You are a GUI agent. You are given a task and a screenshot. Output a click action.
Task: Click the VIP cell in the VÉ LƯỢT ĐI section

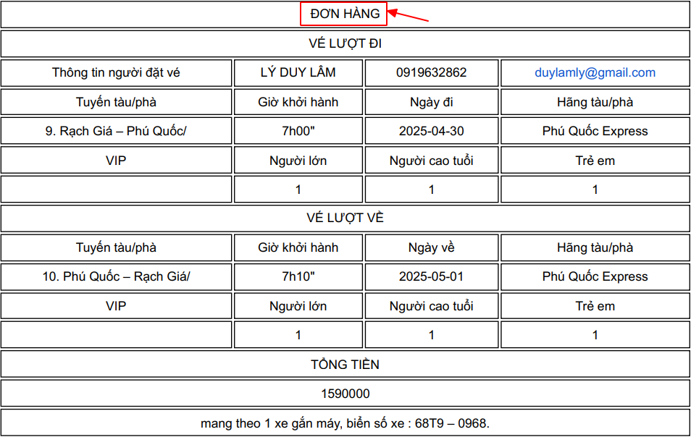pos(116,160)
